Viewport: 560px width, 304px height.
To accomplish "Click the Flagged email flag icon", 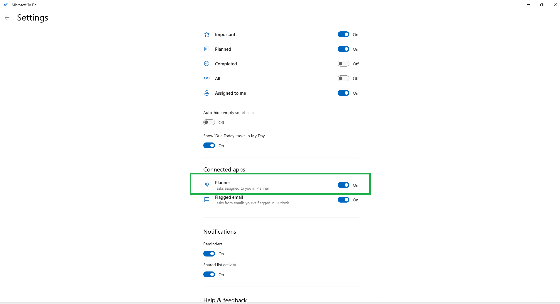I will tap(207, 200).
